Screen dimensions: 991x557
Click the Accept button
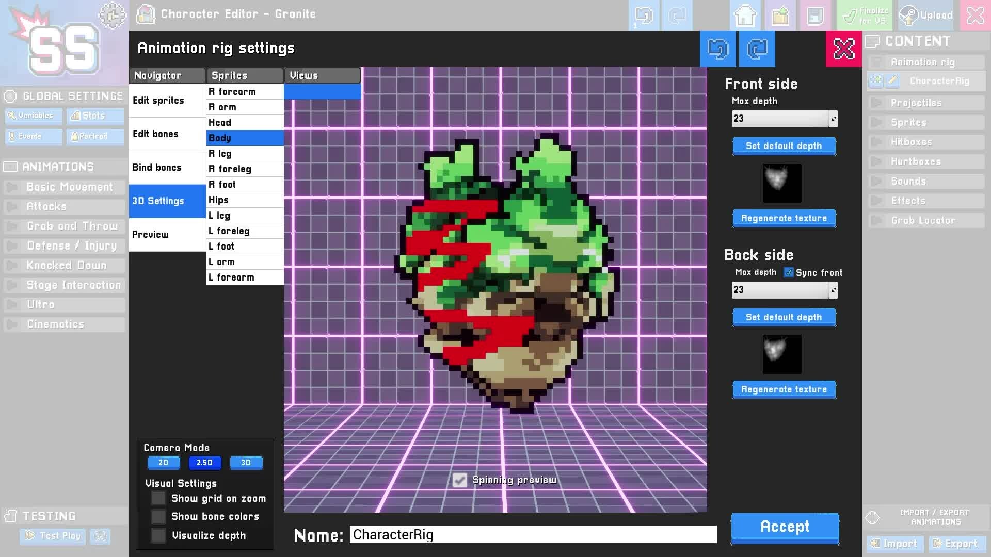785,527
